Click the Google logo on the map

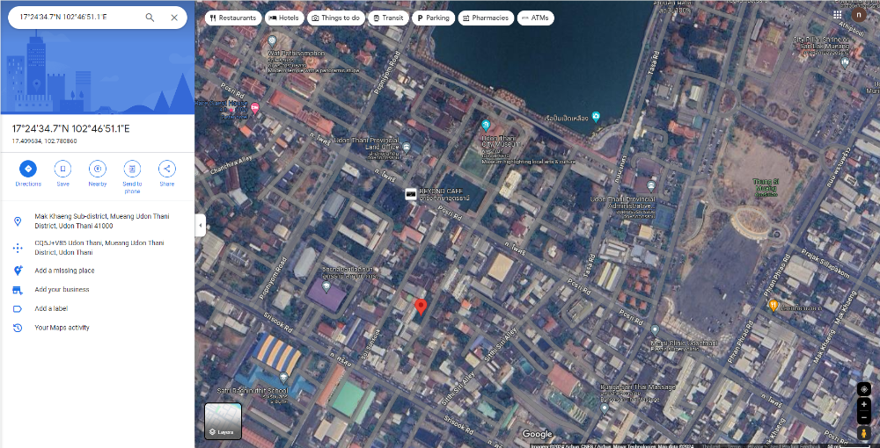point(537,434)
